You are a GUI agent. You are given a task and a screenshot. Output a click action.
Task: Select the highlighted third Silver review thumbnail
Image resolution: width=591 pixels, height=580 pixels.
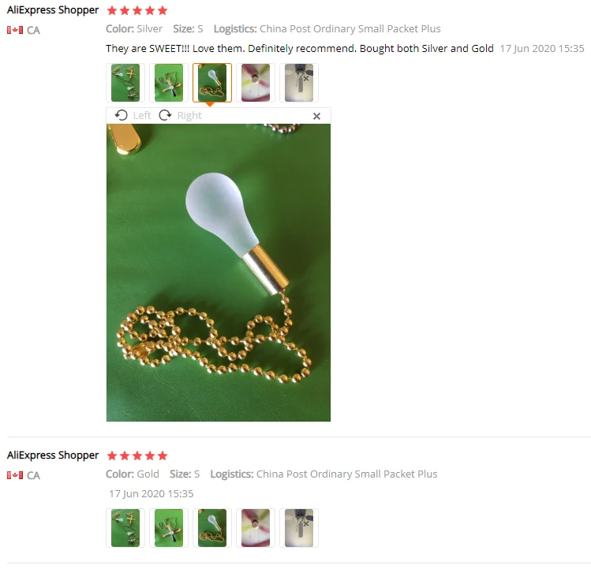212,83
